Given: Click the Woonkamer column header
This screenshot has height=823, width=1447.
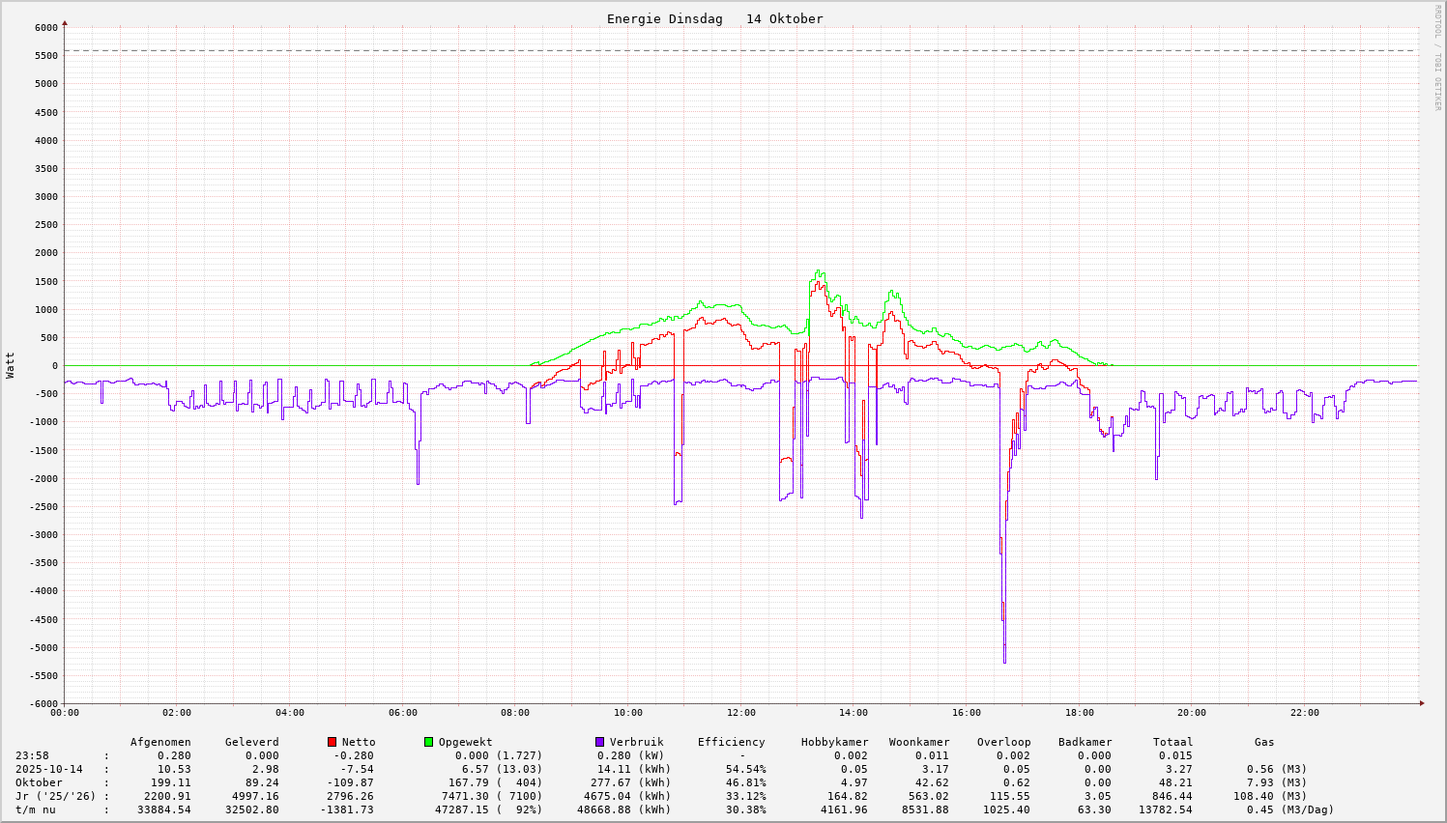Looking at the screenshot, I should pos(919,742).
